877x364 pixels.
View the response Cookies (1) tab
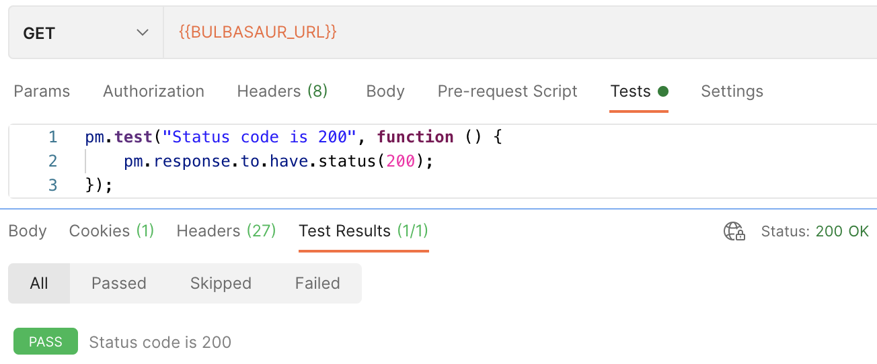click(112, 231)
